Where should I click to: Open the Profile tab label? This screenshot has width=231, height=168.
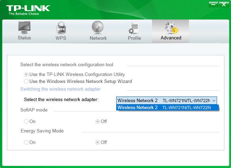[x=134, y=38]
